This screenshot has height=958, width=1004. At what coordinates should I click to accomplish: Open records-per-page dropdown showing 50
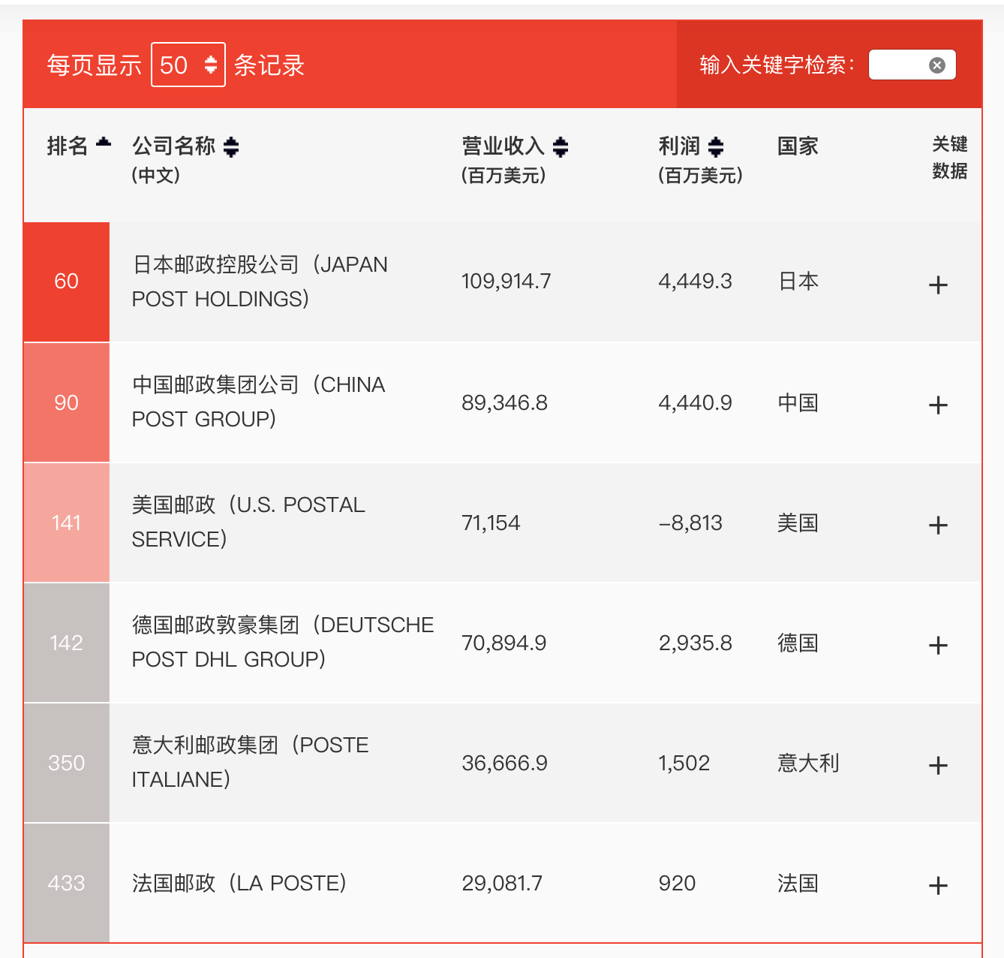coord(188,65)
